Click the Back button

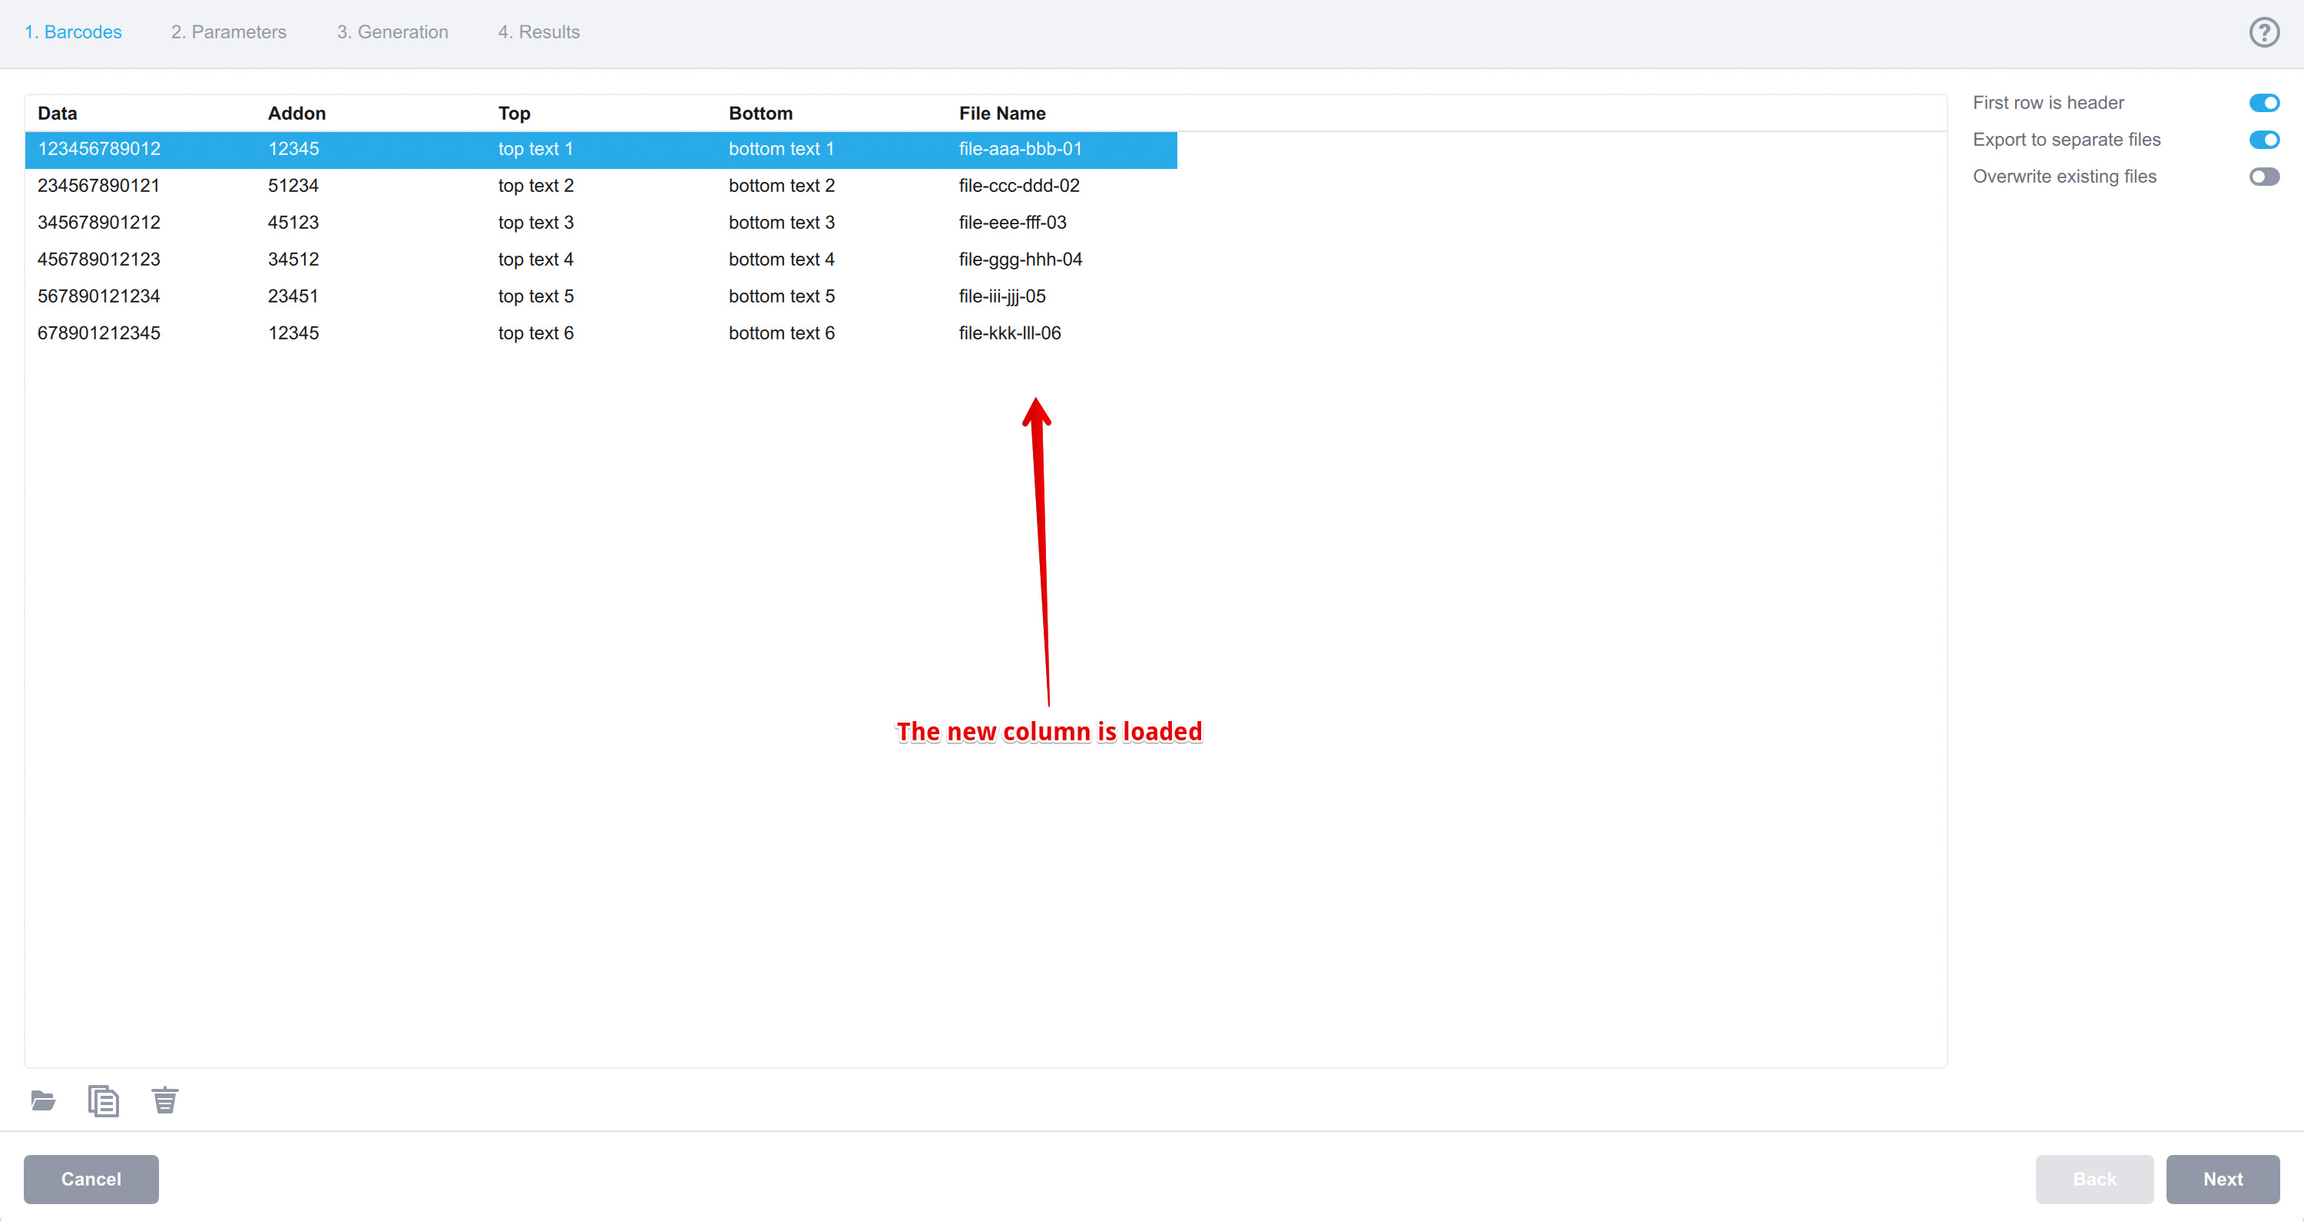2094,1179
